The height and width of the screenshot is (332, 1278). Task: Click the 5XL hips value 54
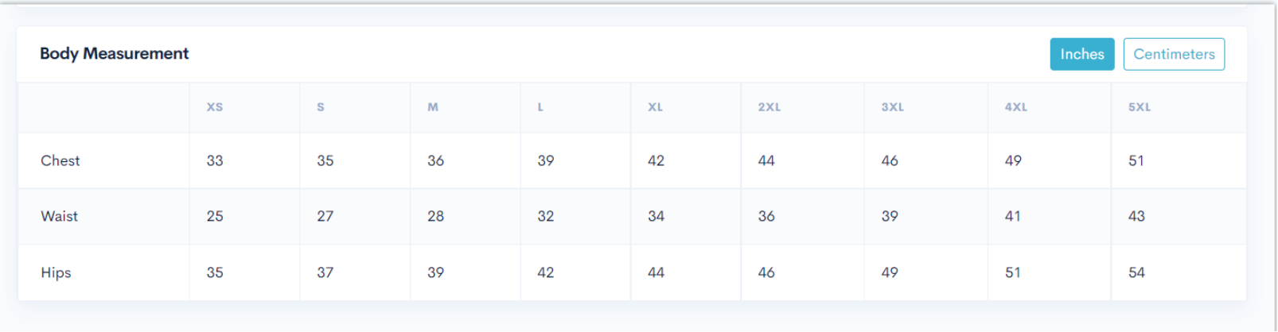pos(1136,272)
